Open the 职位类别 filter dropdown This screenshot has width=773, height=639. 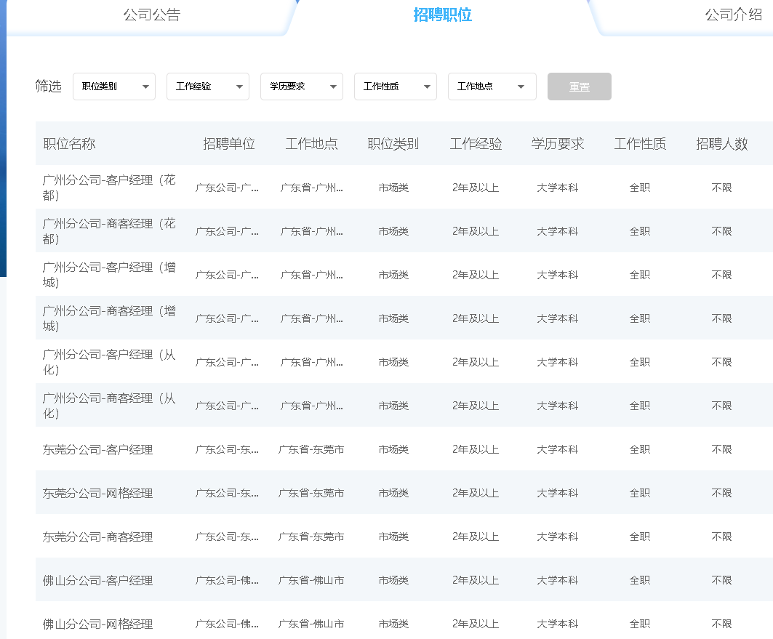[x=114, y=86]
